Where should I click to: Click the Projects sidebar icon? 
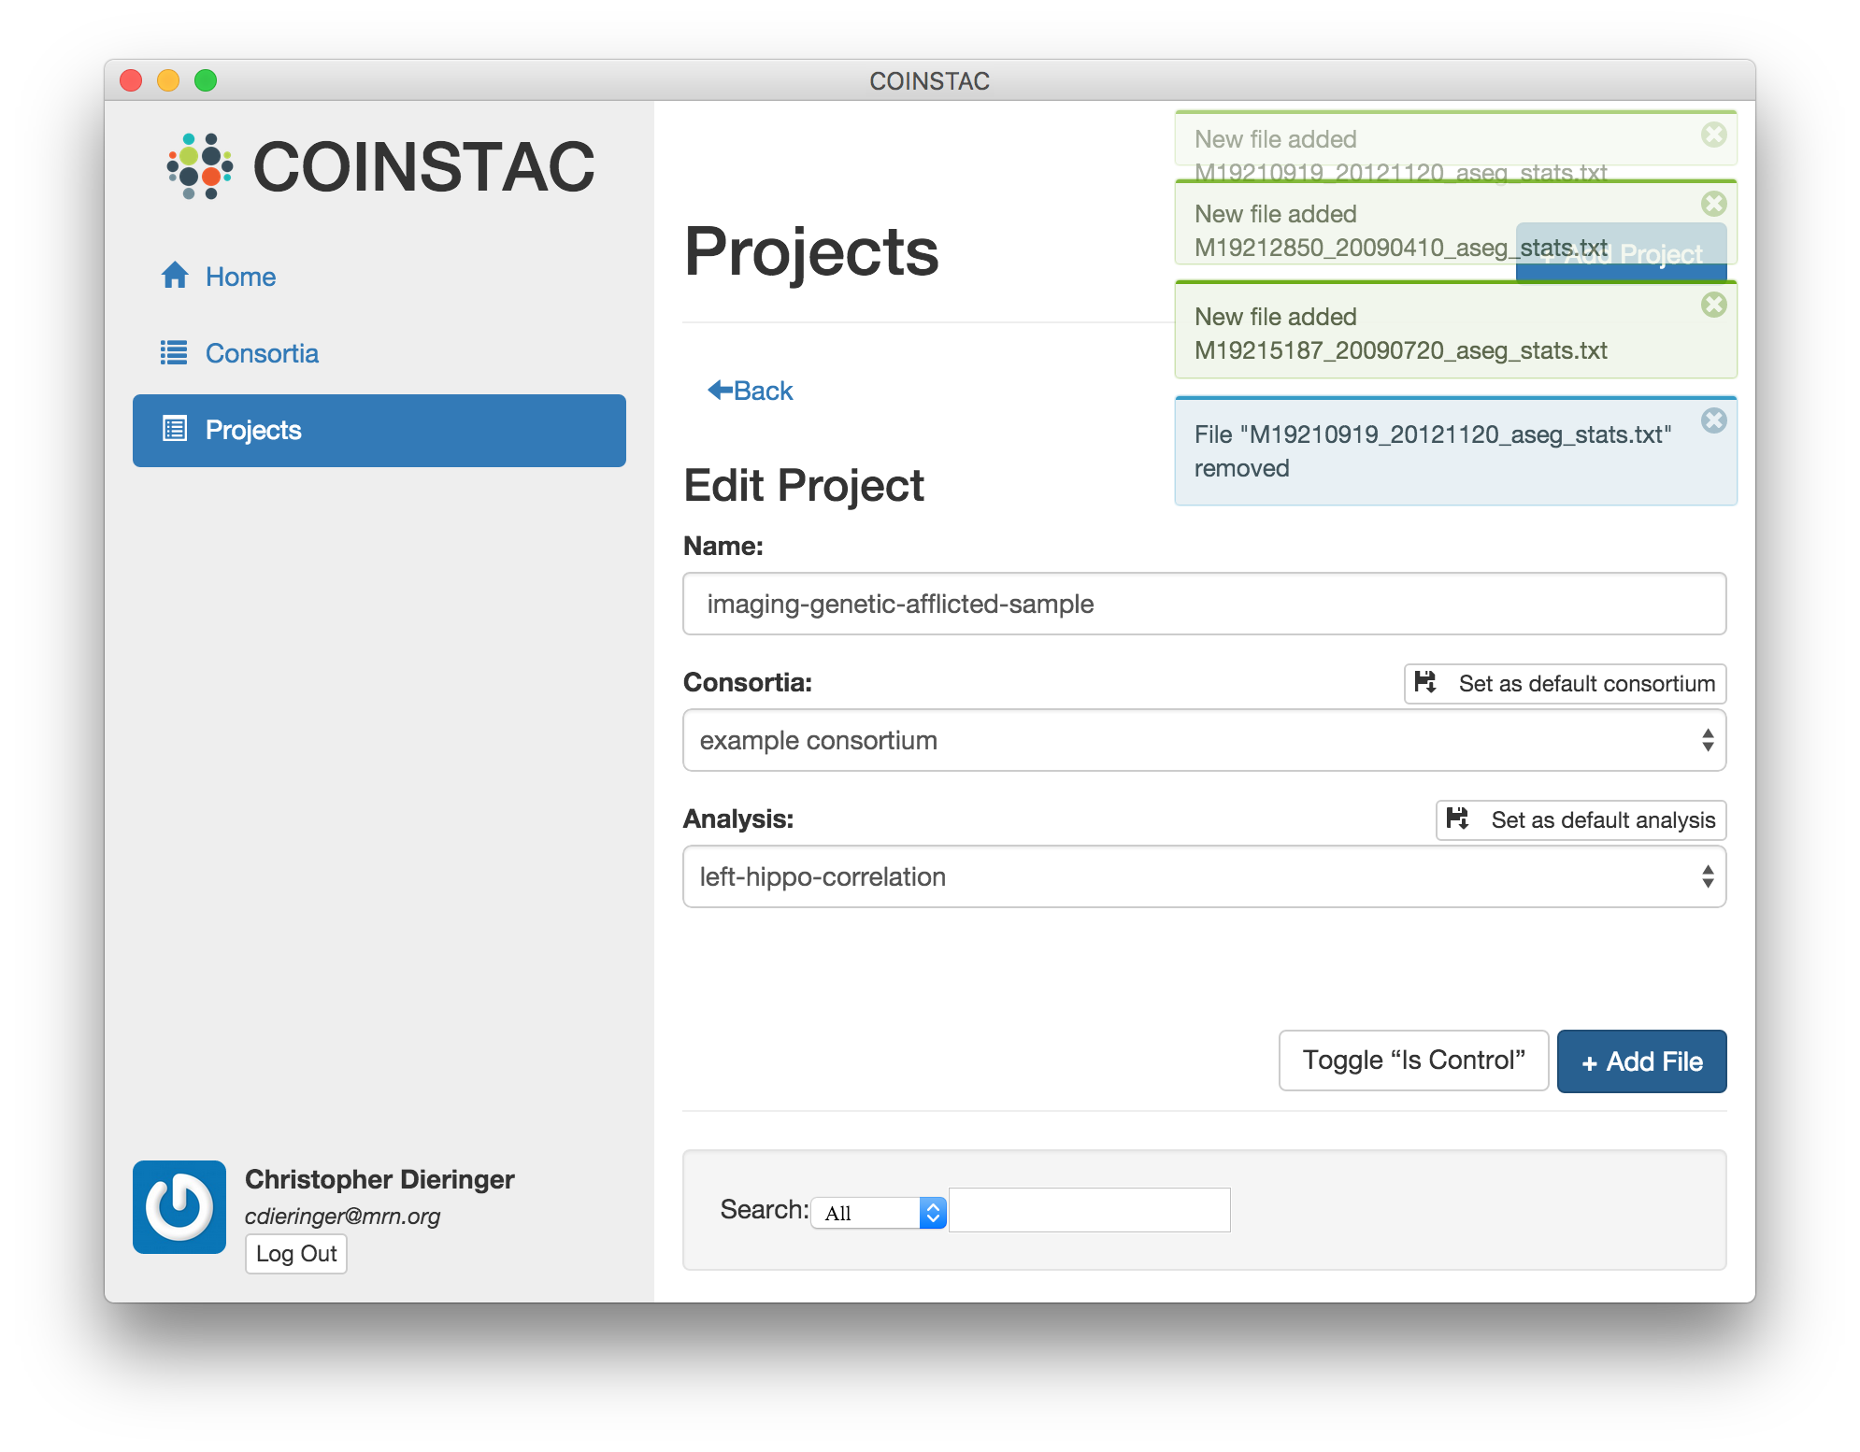click(175, 429)
